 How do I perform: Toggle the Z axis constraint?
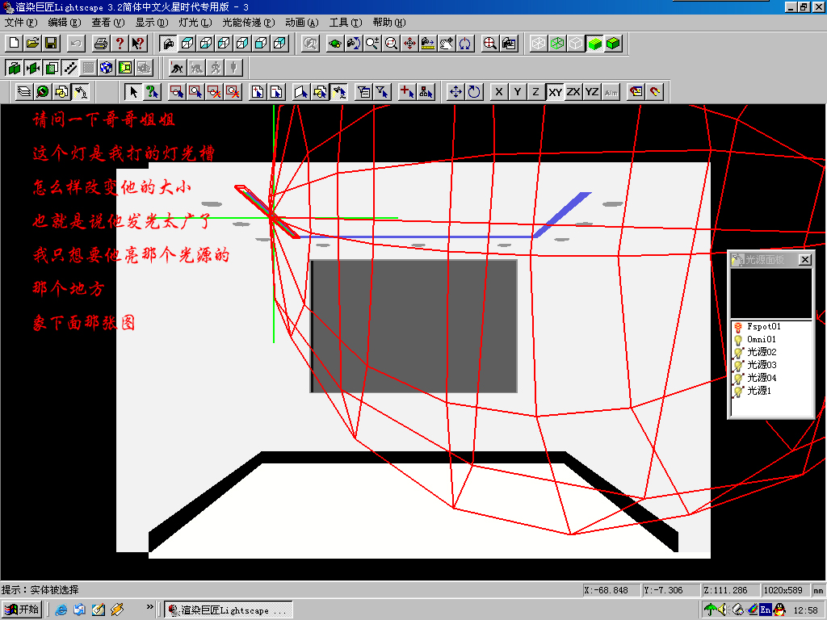[x=536, y=92]
